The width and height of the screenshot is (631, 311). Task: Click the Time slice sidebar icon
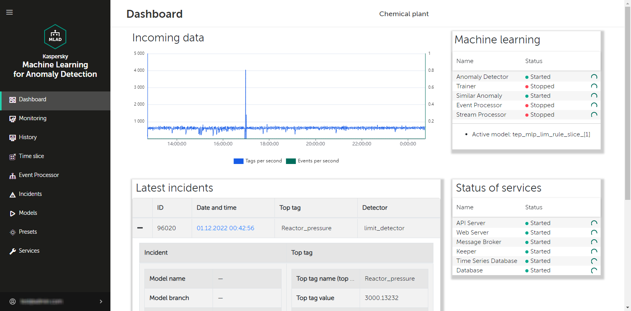(13, 156)
